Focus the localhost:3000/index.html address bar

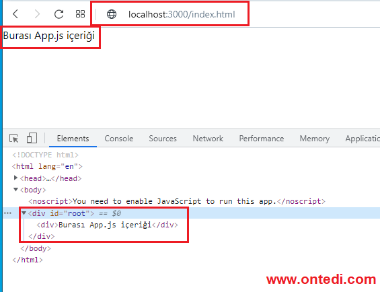[x=182, y=14]
